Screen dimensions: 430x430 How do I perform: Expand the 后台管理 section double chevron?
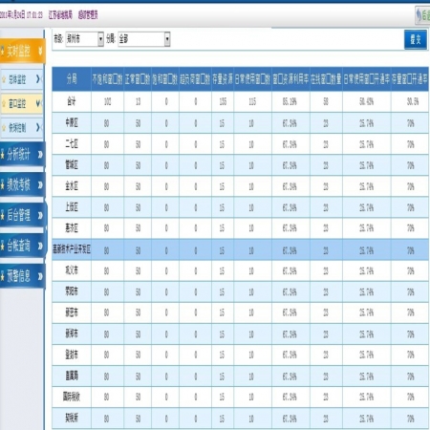pyautogui.click(x=40, y=216)
